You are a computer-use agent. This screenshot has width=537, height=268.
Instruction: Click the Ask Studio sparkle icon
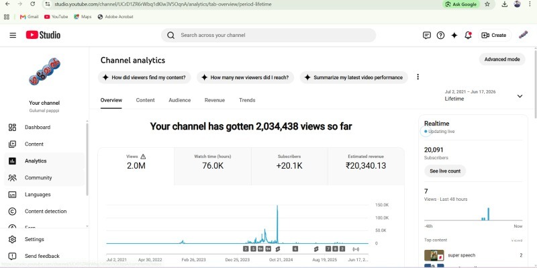pos(454,35)
